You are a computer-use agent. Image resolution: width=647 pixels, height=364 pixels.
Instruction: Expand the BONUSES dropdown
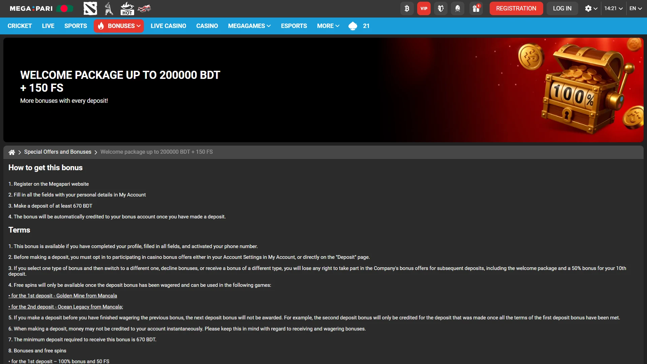tap(118, 26)
